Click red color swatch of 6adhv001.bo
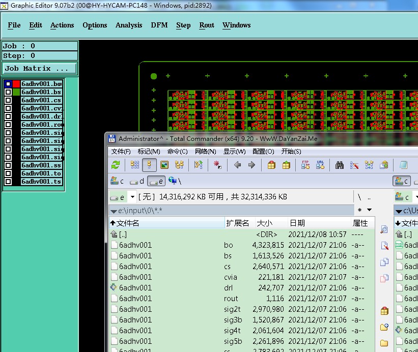Image resolution: width=418 pixels, height=352 pixels. point(16,84)
